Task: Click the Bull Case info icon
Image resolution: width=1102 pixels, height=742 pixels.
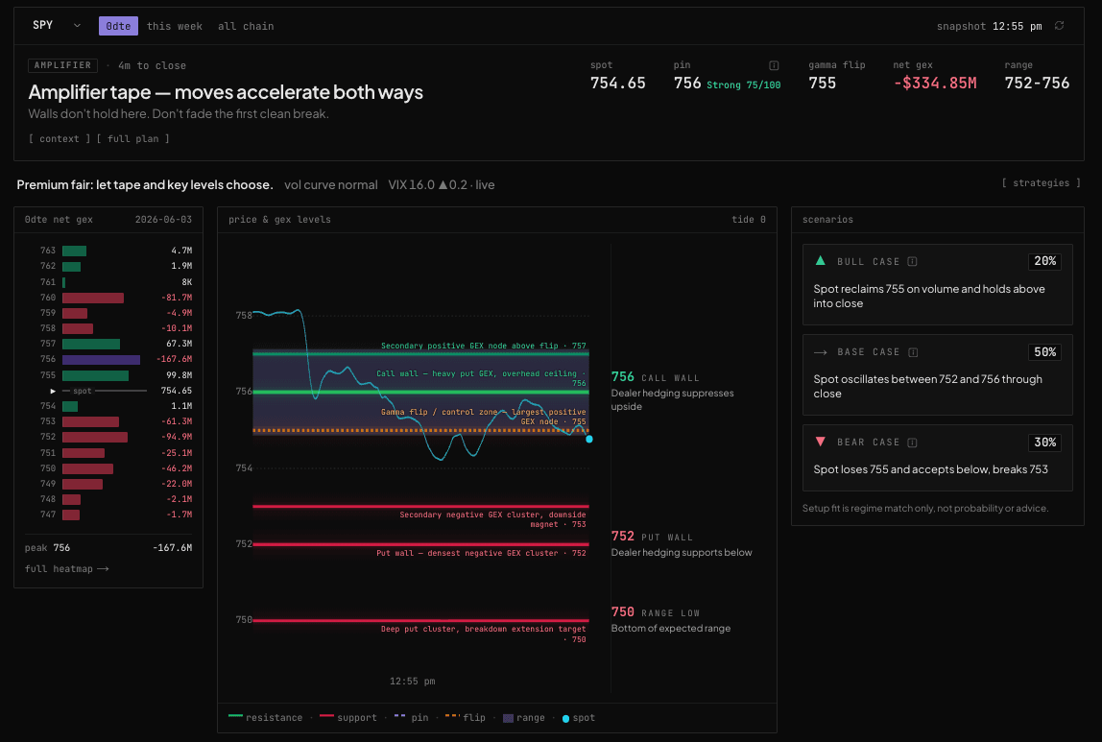Action: [912, 261]
